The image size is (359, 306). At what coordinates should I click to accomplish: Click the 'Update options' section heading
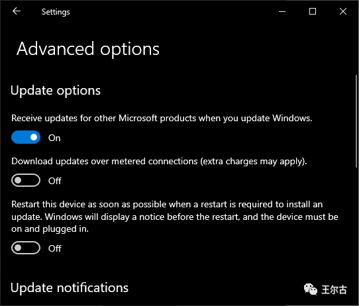click(x=56, y=90)
